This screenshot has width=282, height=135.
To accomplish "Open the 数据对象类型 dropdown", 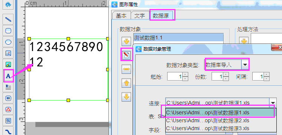I will 245,65.
